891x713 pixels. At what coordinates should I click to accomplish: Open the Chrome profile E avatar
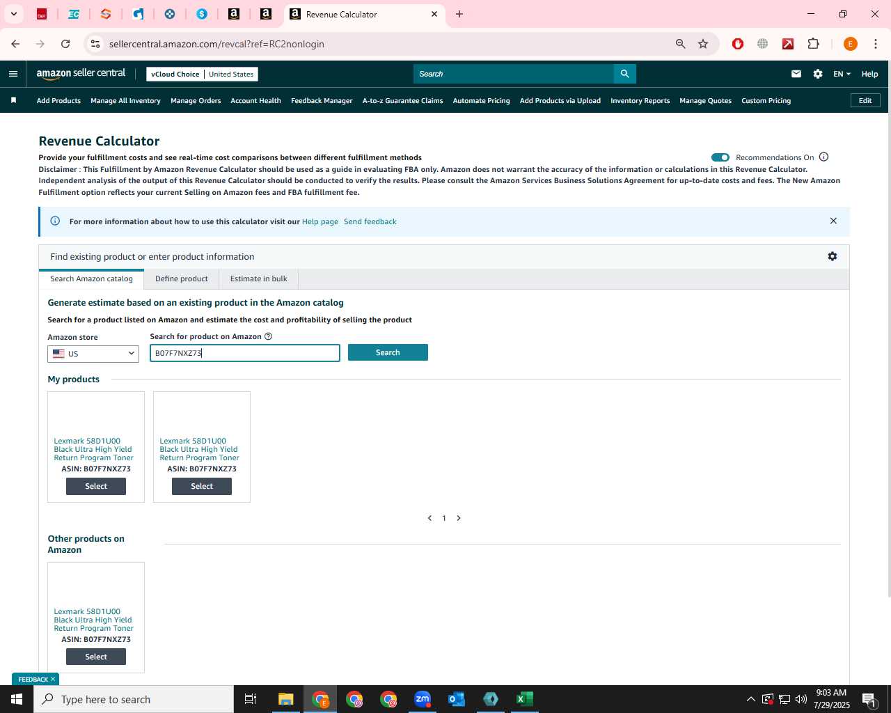[x=850, y=44]
